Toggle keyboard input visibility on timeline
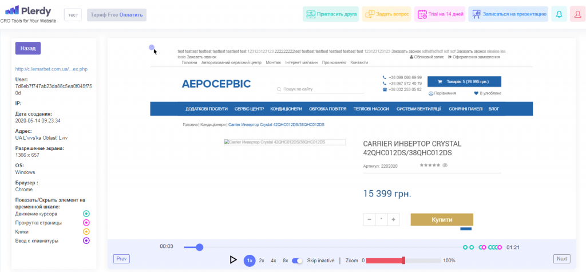 coord(86,241)
